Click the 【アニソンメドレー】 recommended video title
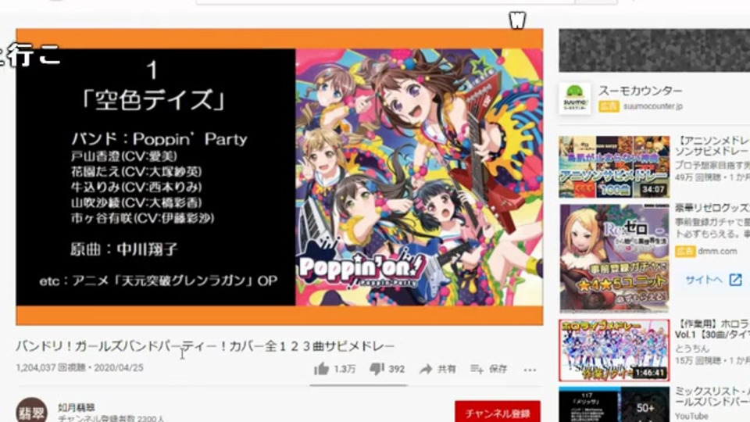750x422 pixels. click(x=712, y=145)
